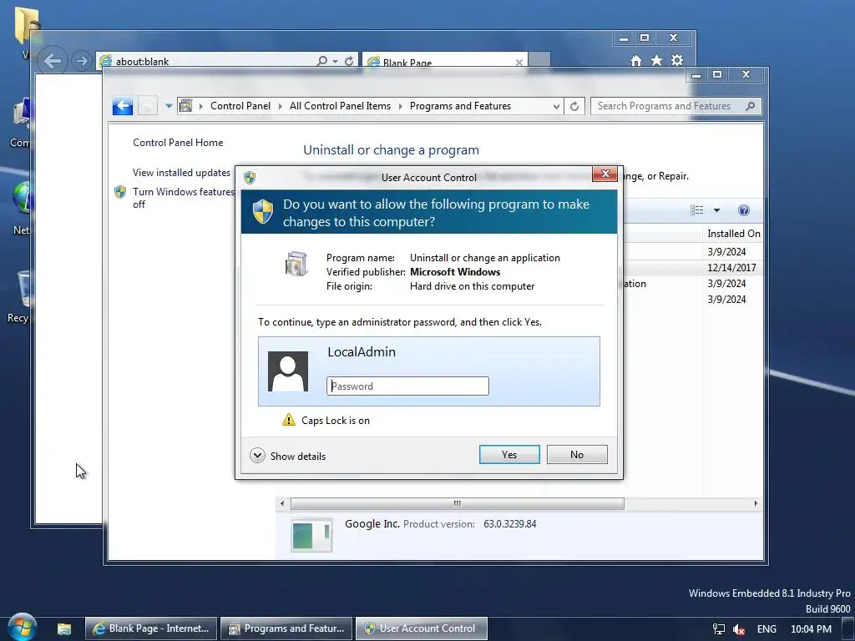Viewport: 855px width, 641px height.
Task: Click the right arrow of horizontal scrollbar
Action: (755, 503)
